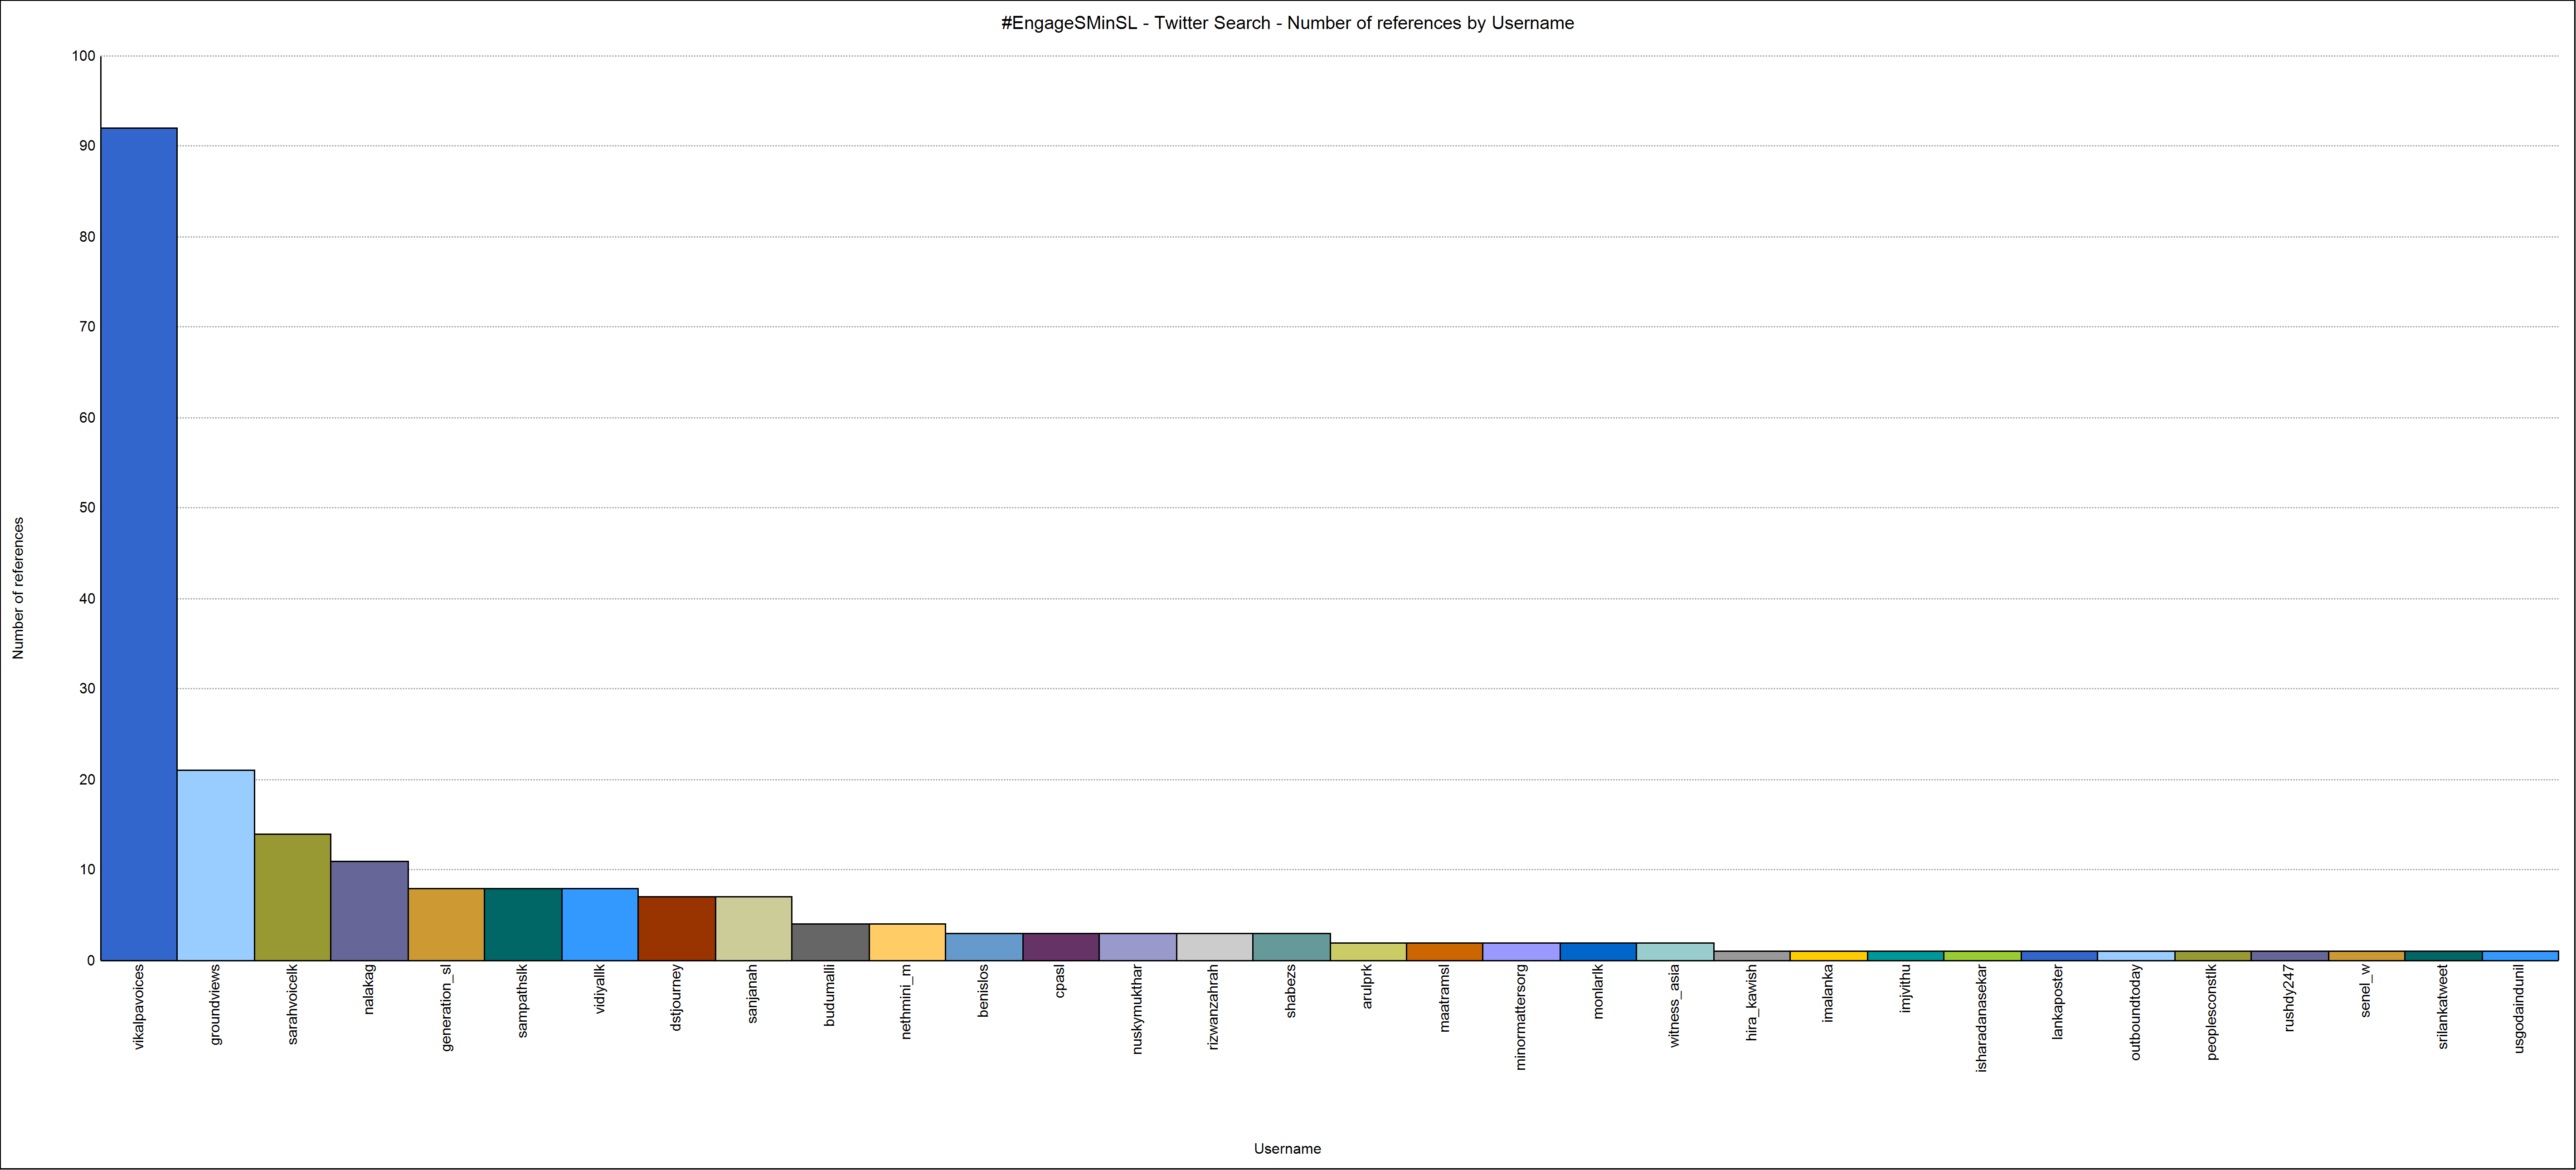2576x1170 pixels.
Task: Click the 90 y-axis tick value
Action: click(88, 146)
